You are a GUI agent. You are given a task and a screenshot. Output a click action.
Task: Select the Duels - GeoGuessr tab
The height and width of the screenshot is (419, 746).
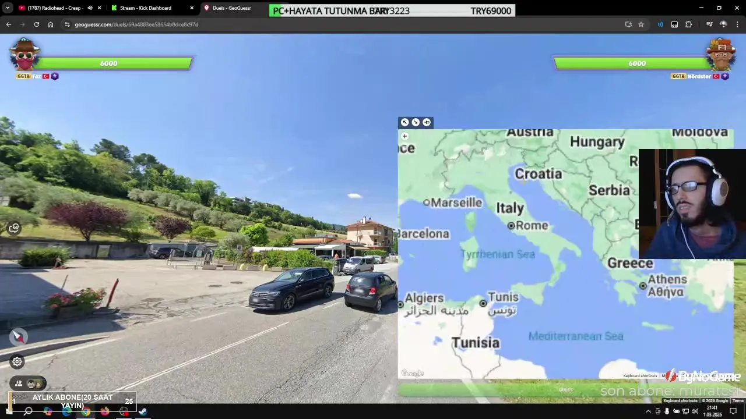tap(232, 8)
